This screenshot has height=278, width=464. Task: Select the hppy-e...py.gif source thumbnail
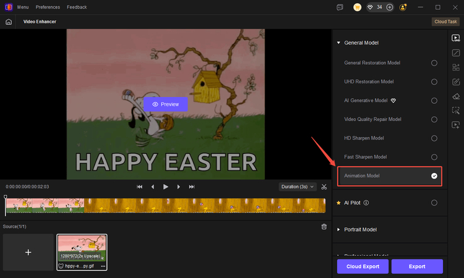click(x=82, y=252)
